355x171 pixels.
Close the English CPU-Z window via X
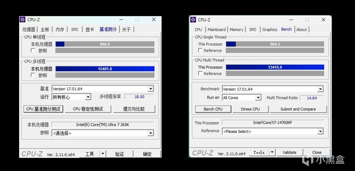[323, 20]
